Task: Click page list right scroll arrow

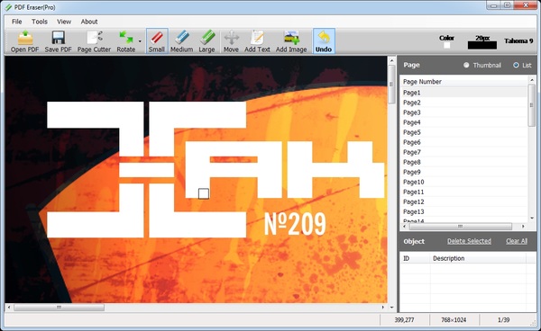Action: (523, 227)
